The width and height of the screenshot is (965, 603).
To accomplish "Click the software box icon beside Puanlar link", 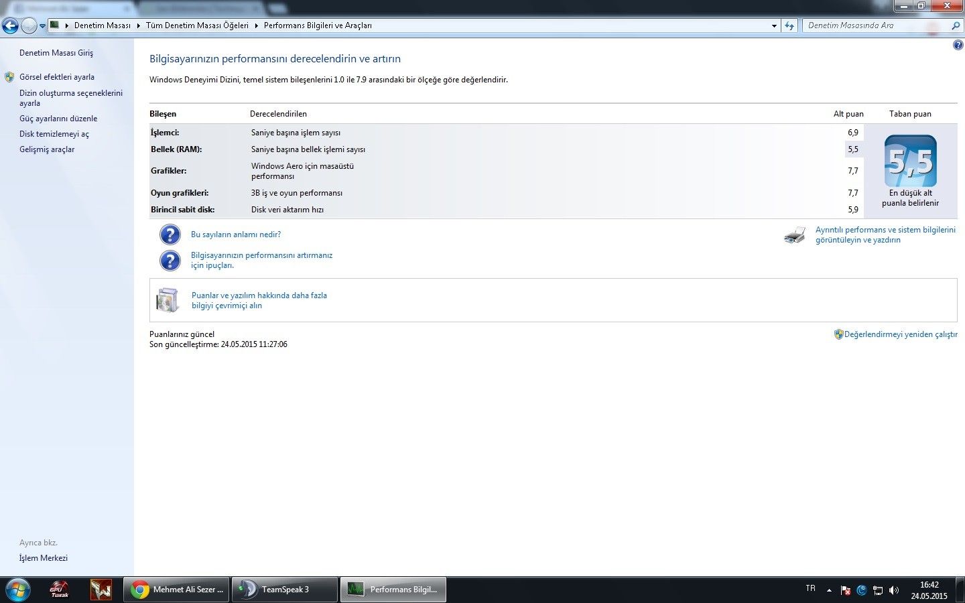I will coord(168,300).
